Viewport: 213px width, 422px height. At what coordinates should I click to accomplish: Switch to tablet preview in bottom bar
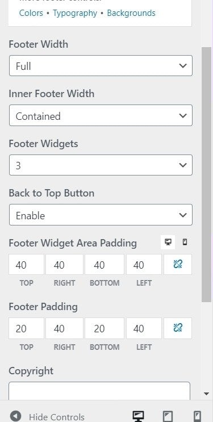point(168,416)
